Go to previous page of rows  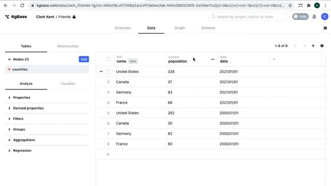coord(295,46)
